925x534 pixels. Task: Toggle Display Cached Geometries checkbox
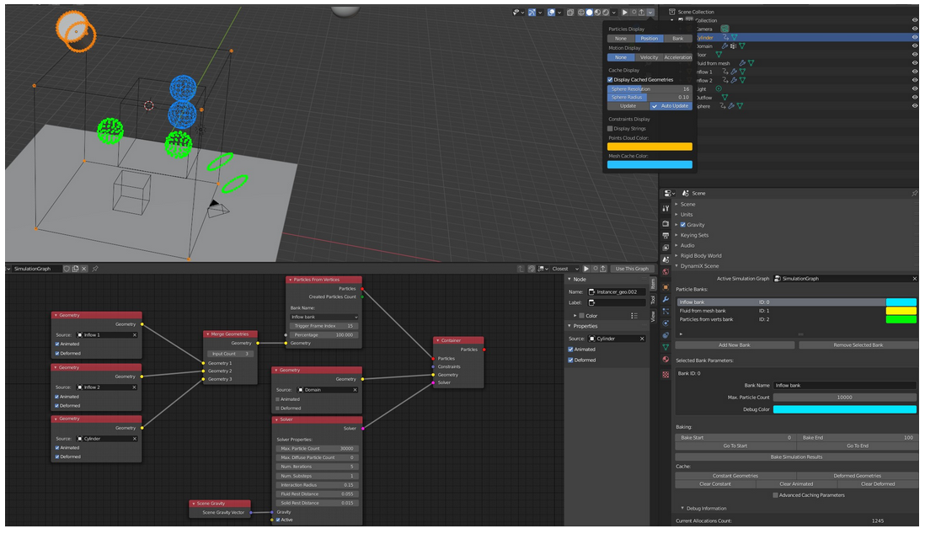pyautogui.click(x=610, y=80)
